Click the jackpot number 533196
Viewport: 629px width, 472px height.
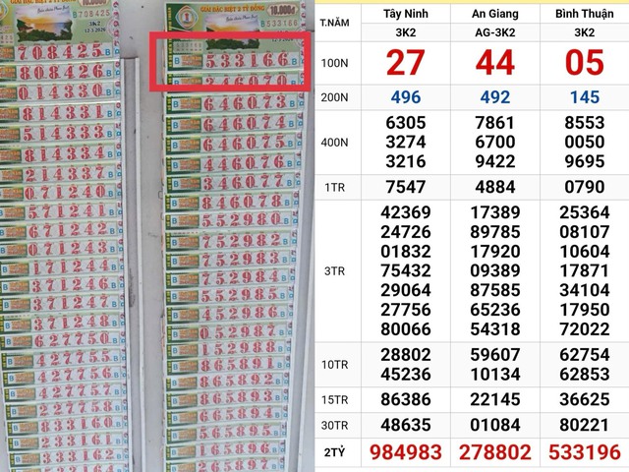tap(585, 452)
